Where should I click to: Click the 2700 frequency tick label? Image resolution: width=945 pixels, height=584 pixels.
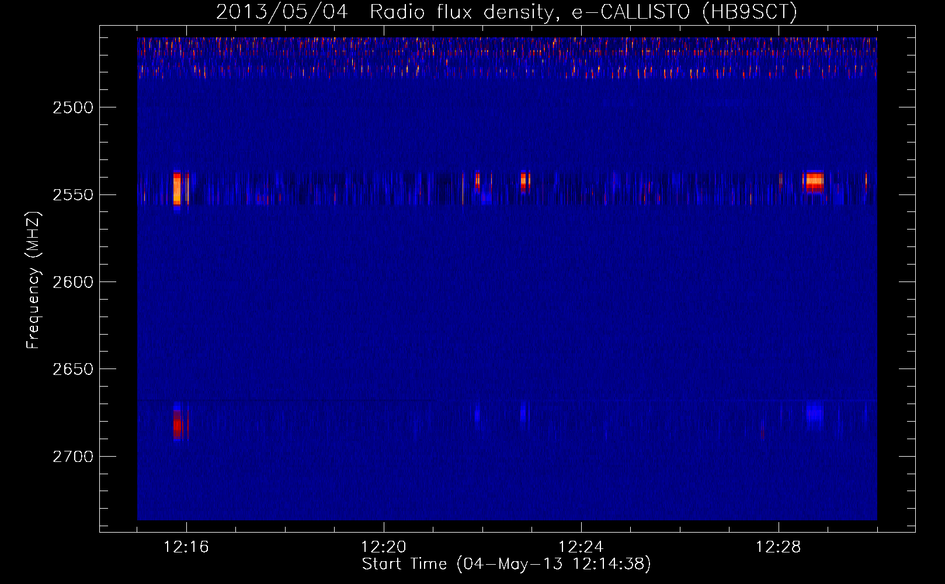[73, 456]
